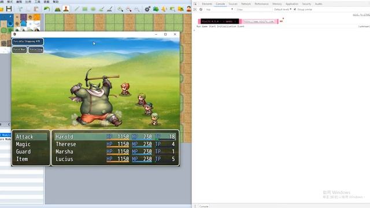Screen dimensions: 370x208
Task: Open the source file link at console top-right
Action: pos(361,15)
